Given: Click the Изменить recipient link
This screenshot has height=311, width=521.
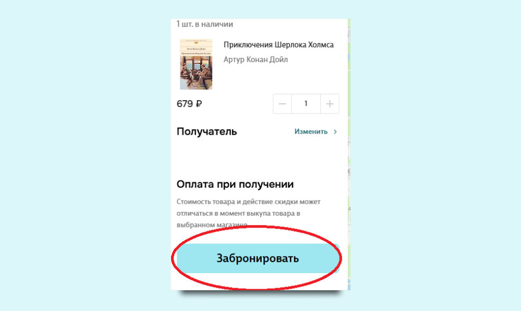Looking at the screenshot, I should point(311,132).
